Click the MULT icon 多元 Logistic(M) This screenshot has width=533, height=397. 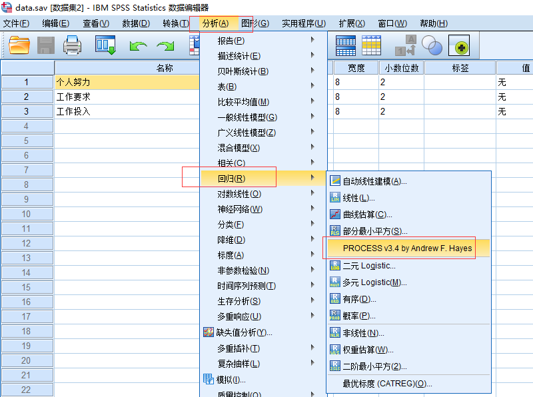pyautogui.click(x=335, y=282)
